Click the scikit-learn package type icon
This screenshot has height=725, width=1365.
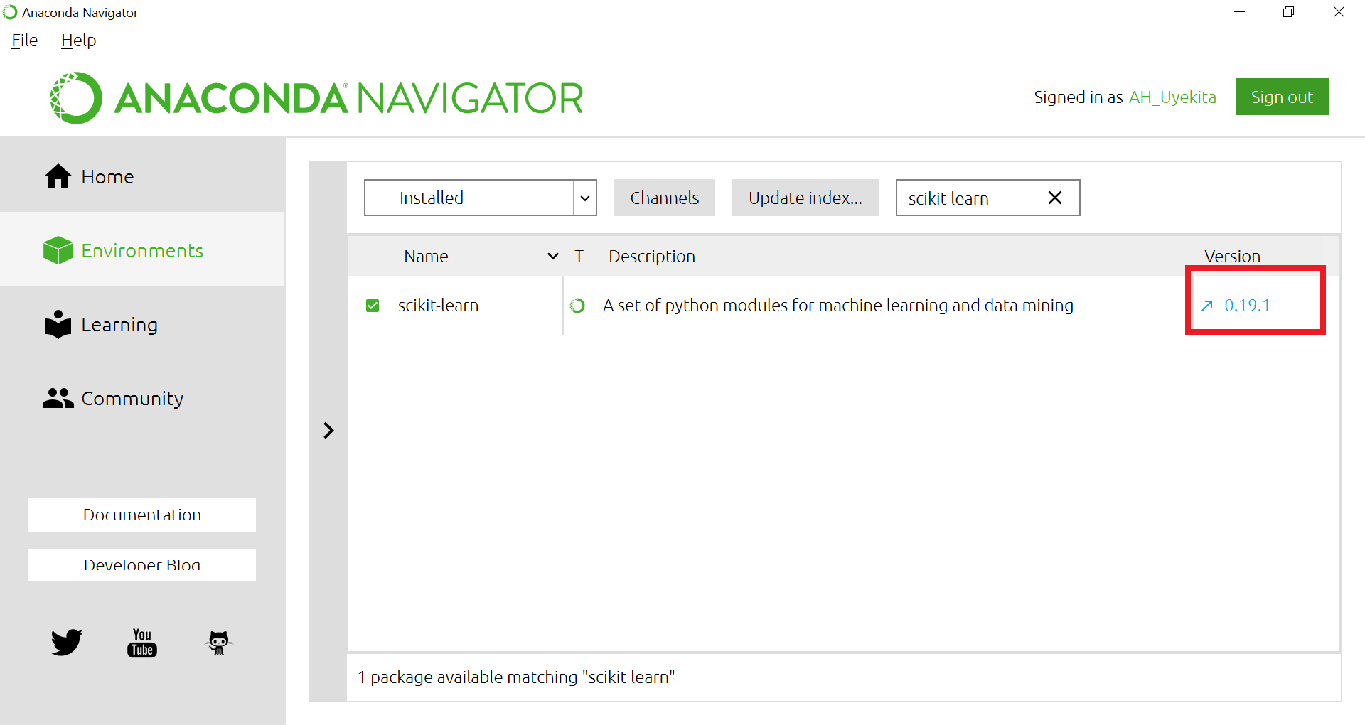[x=577, y=306]
